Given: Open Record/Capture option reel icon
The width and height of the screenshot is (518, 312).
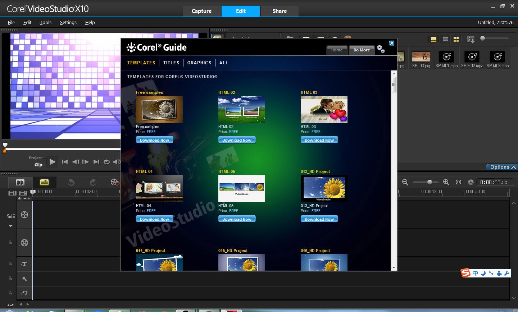Looking at the screenshot, I should pos(114,182).
